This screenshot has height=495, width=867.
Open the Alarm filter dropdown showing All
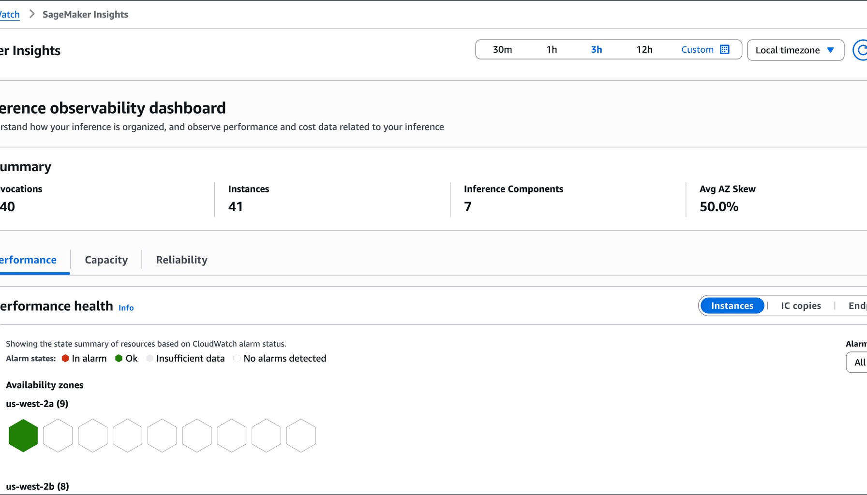click(x=857, y=362)
